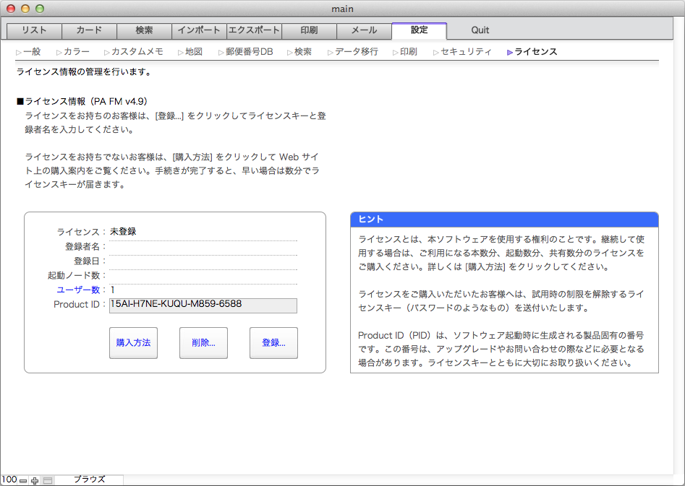
Task: Open the 一般 settings section
Action: click(28, 52)
